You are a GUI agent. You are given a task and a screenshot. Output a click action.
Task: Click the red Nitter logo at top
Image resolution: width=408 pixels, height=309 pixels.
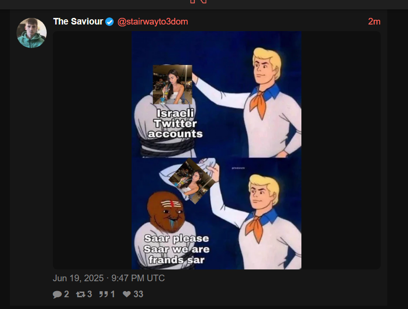click(x=199, y=1)
